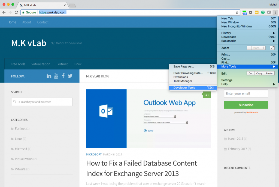The image size is (279, 187).
Task: Open the Pocket extension icon
Action: pyautogui.click(x=250, y=12)
